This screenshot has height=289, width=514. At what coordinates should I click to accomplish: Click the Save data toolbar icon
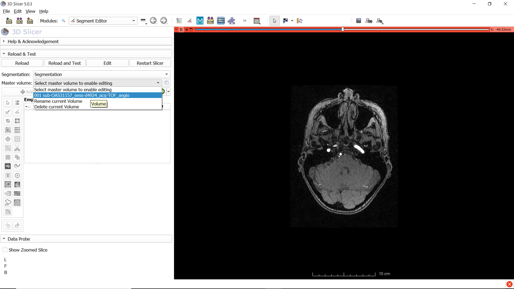pos(30,21)
